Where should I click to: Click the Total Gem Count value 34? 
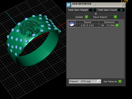click(x=121, y=10)
